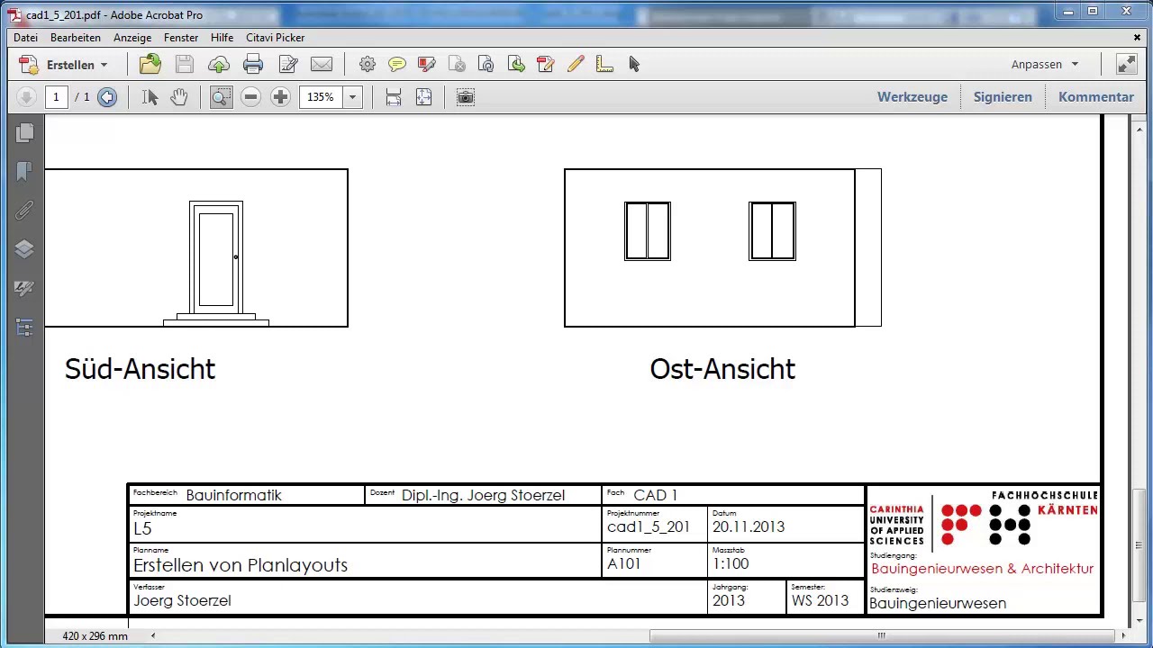Open the Kommentar pane
This screenshot has height=648, width=1153.
tap(1096, 97)
